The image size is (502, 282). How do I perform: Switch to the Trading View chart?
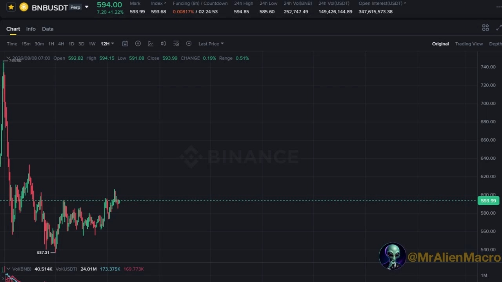pyautogui.click(x=469, y=44)
